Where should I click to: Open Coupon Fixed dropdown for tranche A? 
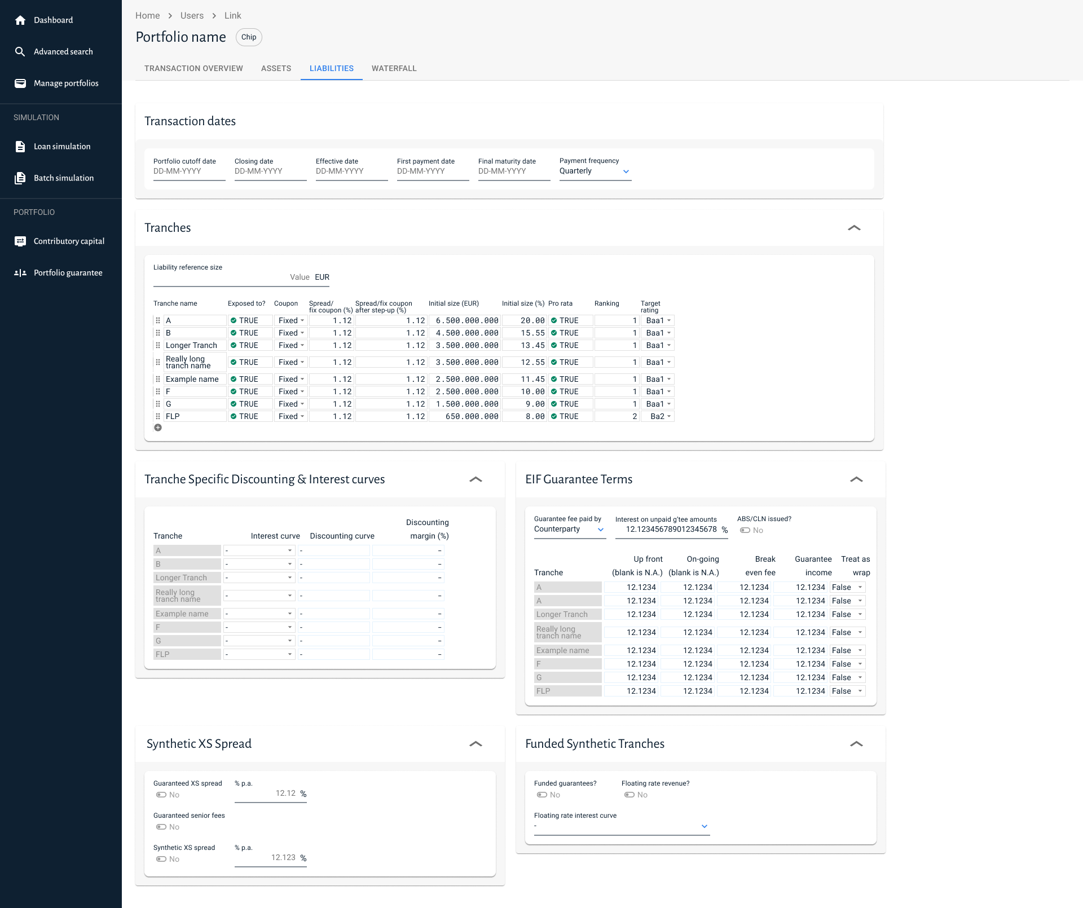coord(290,320)
